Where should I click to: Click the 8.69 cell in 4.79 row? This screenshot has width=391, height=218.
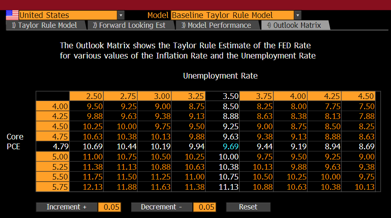358,146
